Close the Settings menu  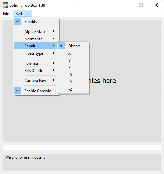23,14
